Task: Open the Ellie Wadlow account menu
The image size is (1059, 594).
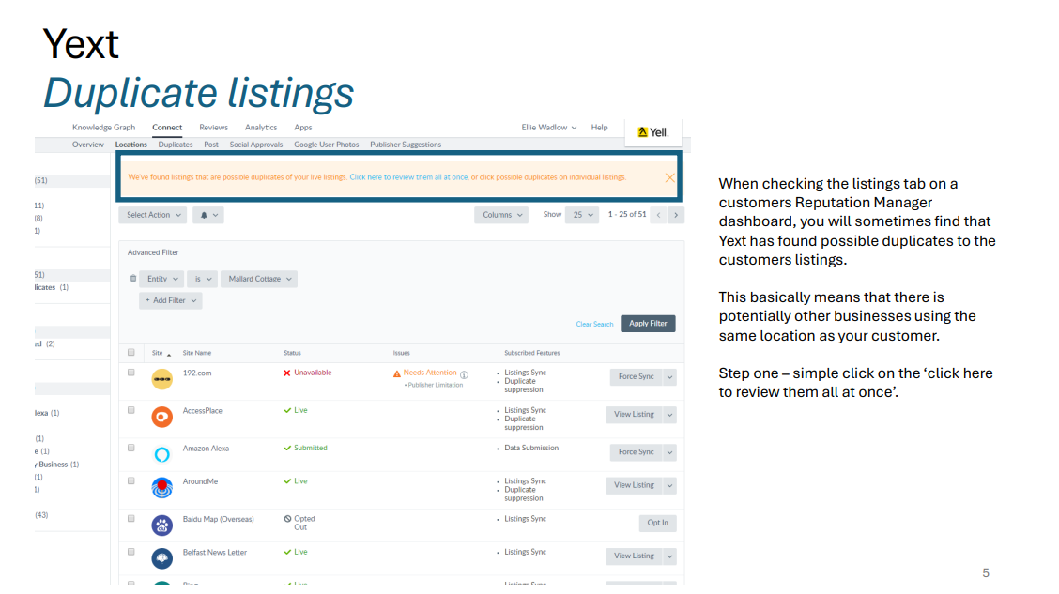Action: click(549, 128)
